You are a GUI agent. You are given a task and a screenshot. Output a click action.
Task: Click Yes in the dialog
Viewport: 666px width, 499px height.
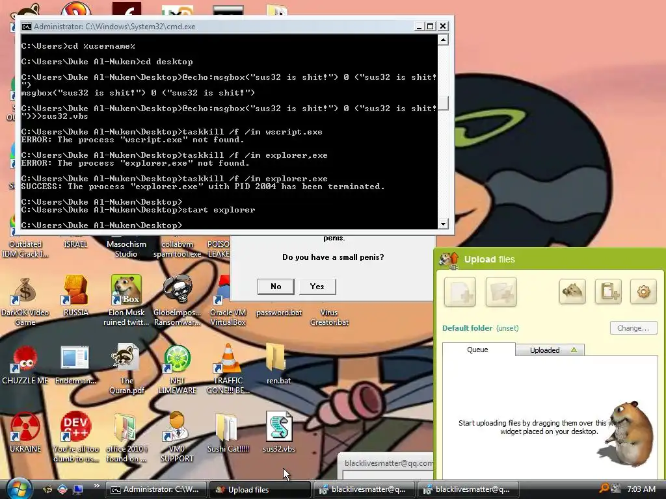[x=317, y=287]
